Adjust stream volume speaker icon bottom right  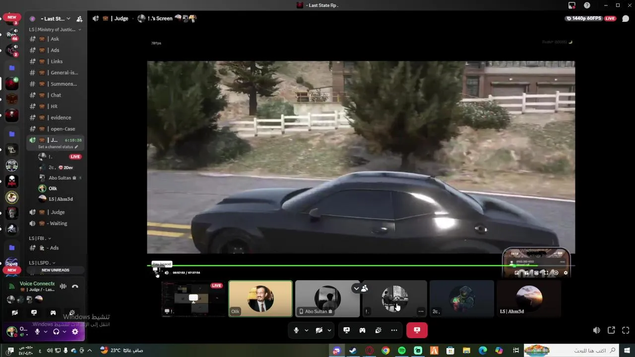click(596, 330)
